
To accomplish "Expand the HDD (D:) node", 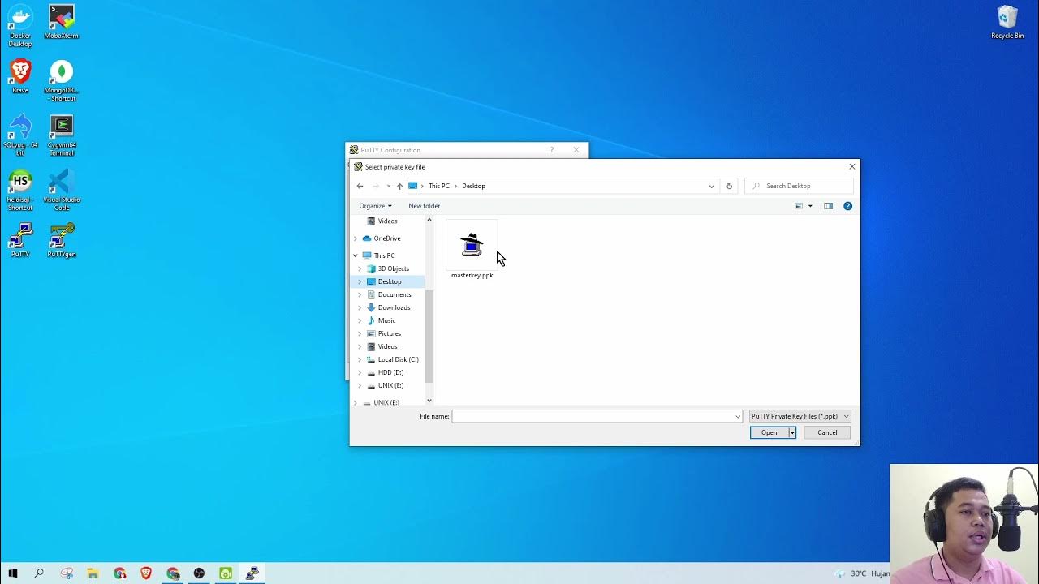I will 360,372.
